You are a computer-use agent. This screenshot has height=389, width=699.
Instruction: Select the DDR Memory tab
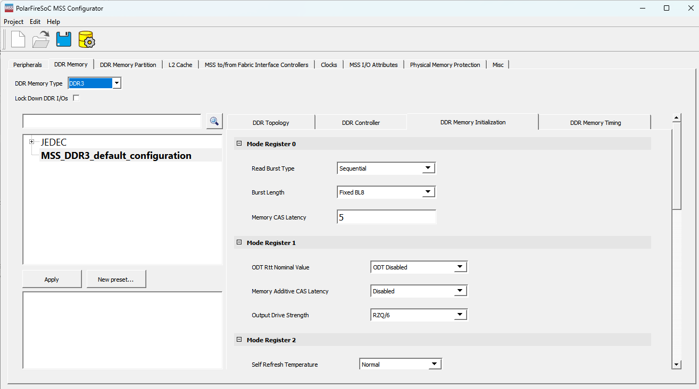point(71,64)
